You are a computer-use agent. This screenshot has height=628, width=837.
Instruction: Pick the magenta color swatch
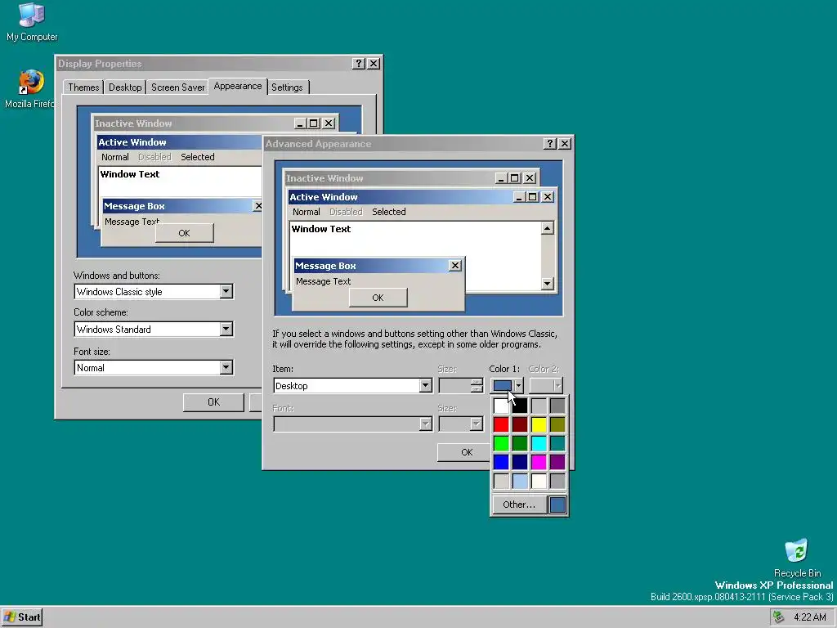[x=539, y=462]
